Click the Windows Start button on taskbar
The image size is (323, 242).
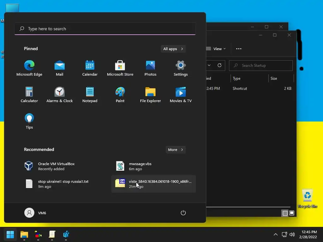pyautogui.click(x=10, y=234)
